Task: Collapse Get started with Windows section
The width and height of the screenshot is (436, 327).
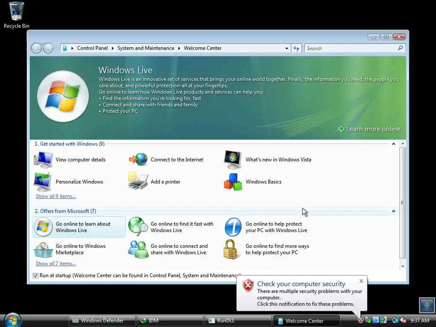Action: [393, 144]
